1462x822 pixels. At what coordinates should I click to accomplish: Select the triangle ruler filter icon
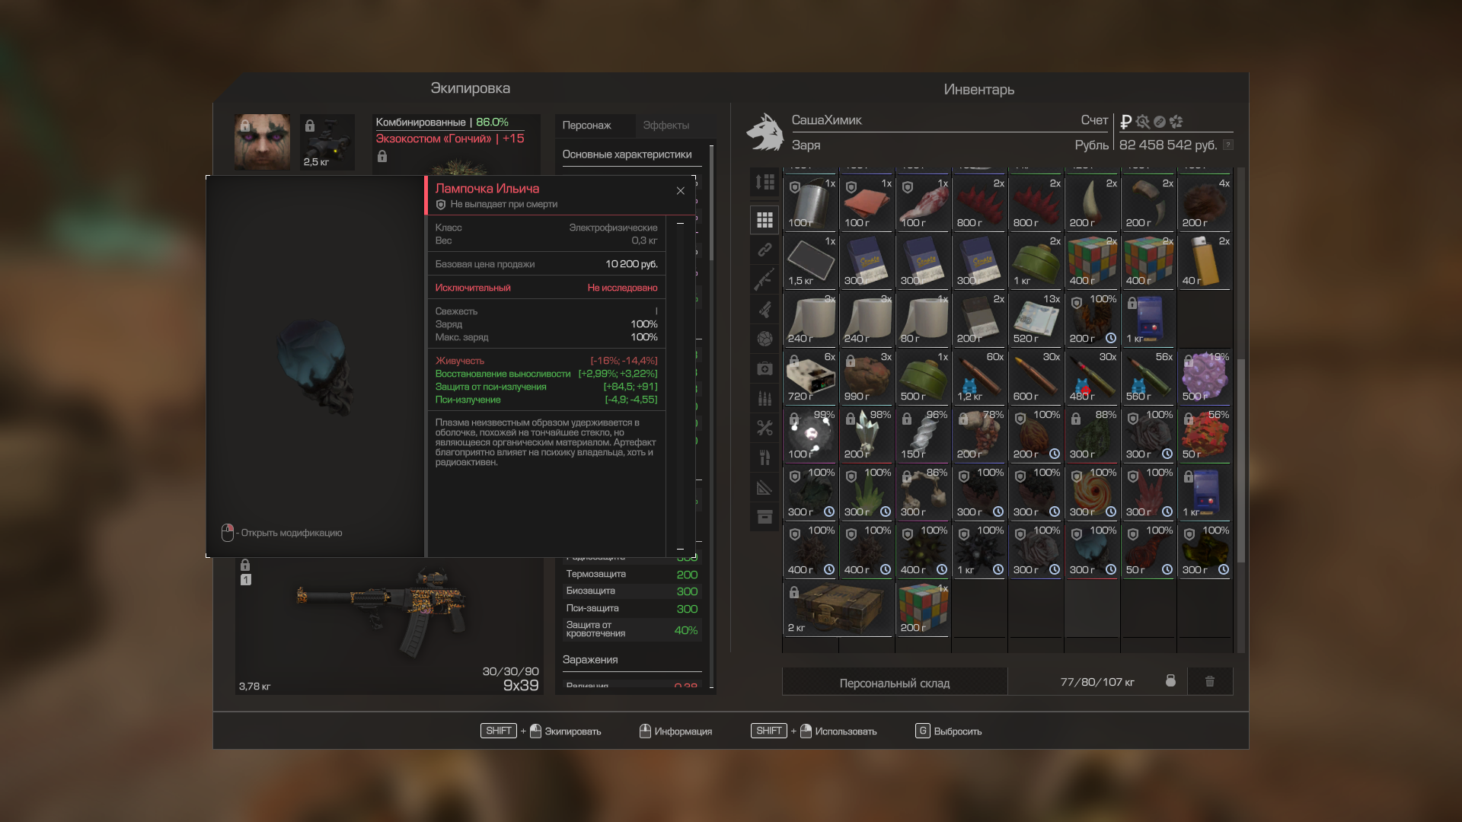pos(765,487)
